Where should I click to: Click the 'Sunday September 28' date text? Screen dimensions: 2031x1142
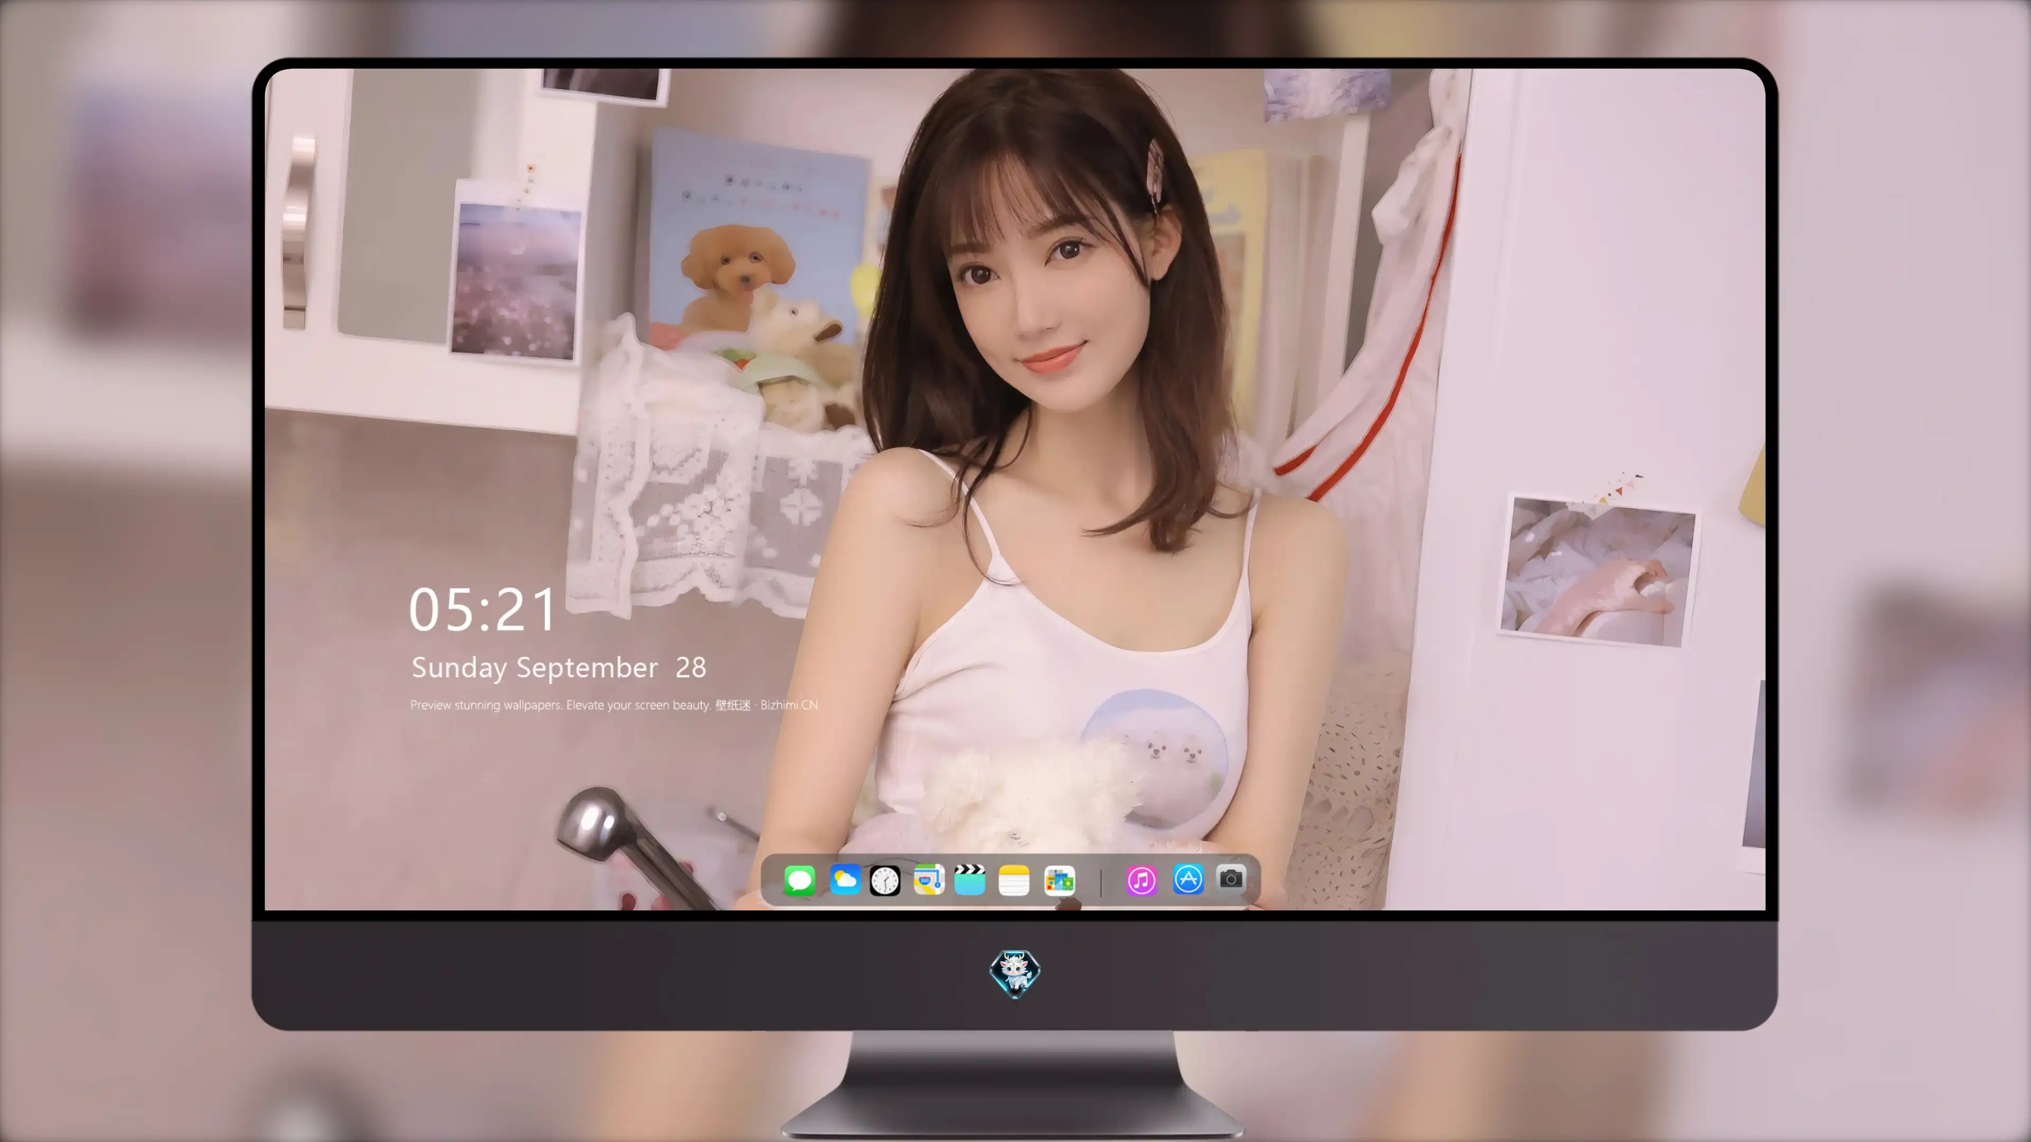coord(558,668)
